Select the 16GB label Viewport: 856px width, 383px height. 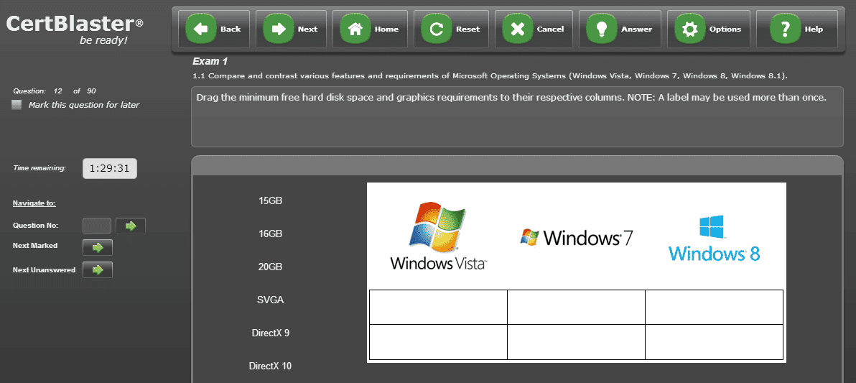pos(270,234)
